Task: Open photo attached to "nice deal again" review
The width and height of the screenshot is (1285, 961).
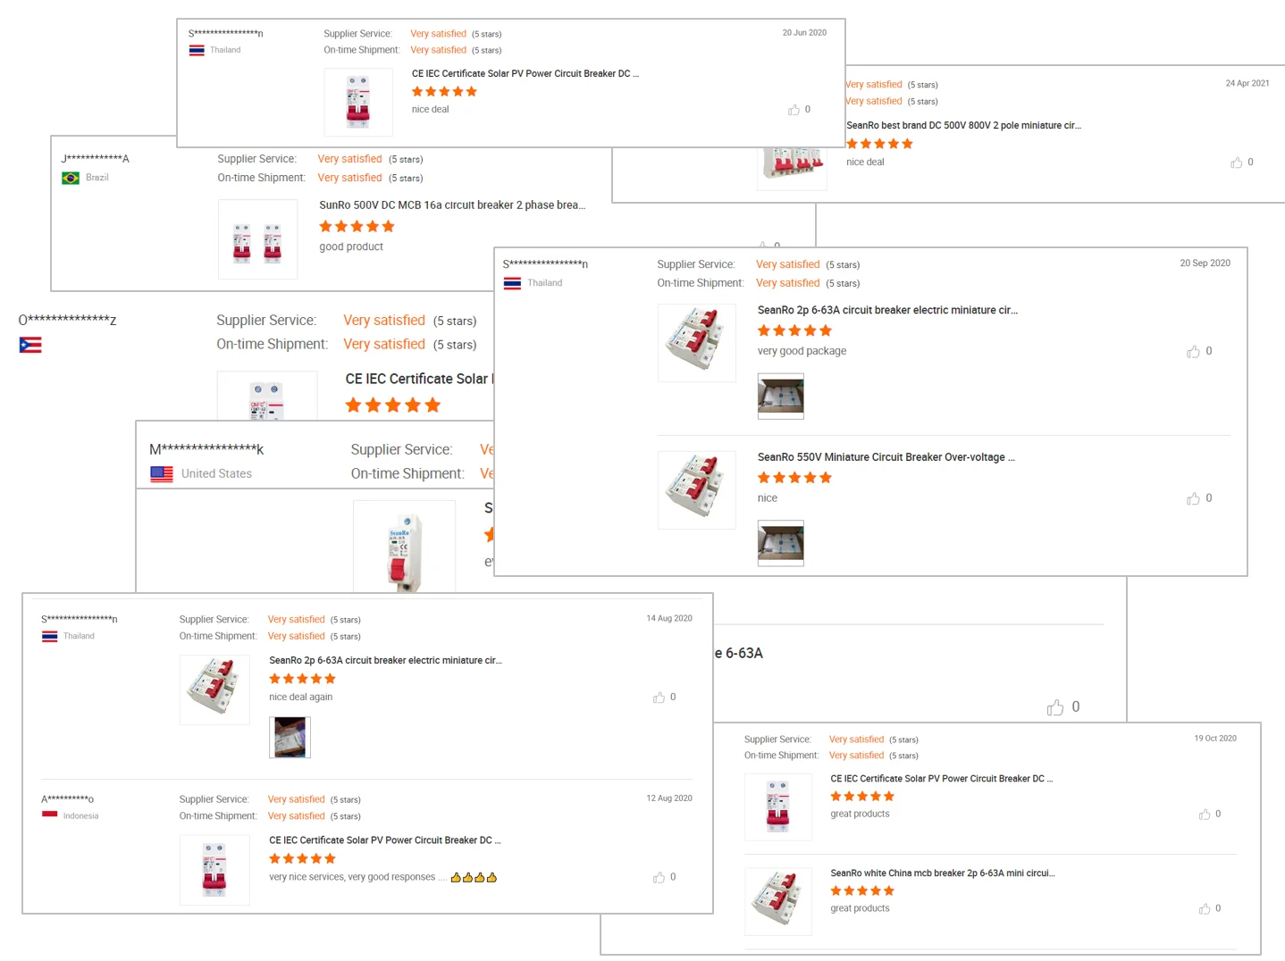Action: (x=290, y=737)
